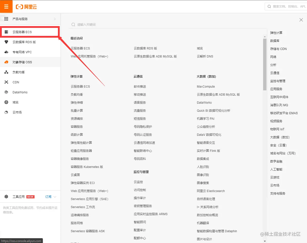This screenshot has width=307, height=243.
Task: Open 应用实时监控服务 ARMS link
Action: (151, 214)
